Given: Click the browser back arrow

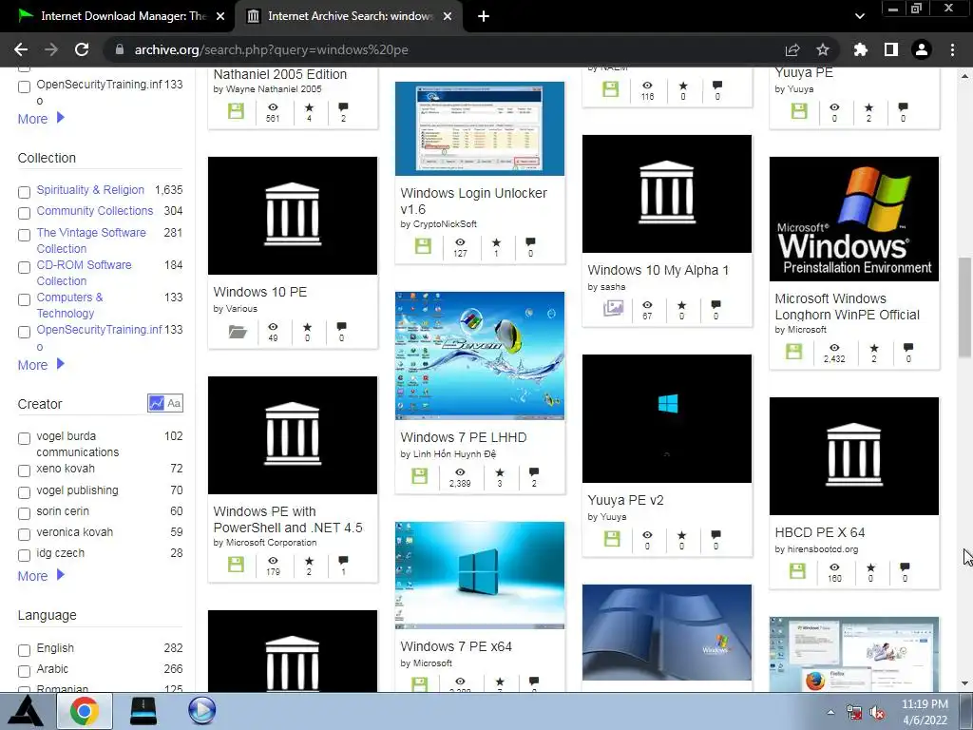Looking at the screenshot, I should [x=21, y=49].
